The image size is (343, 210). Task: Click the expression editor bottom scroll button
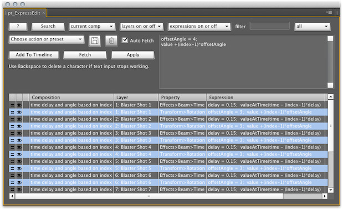[x=330, y=85]
